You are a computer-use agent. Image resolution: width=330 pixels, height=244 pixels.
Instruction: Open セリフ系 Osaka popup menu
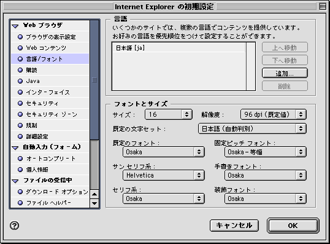point(164,199)
